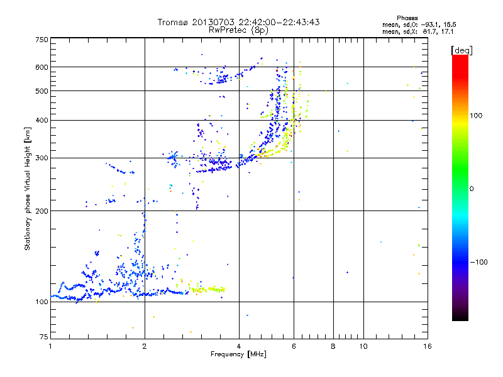Click the x-axis tick '2'
This screenshot has width=503, height=377.
[145, 346]
